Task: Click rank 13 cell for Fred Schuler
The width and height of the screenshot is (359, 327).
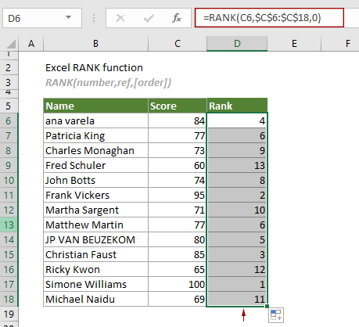Action: pyautogui.click(x=237, y=165)
